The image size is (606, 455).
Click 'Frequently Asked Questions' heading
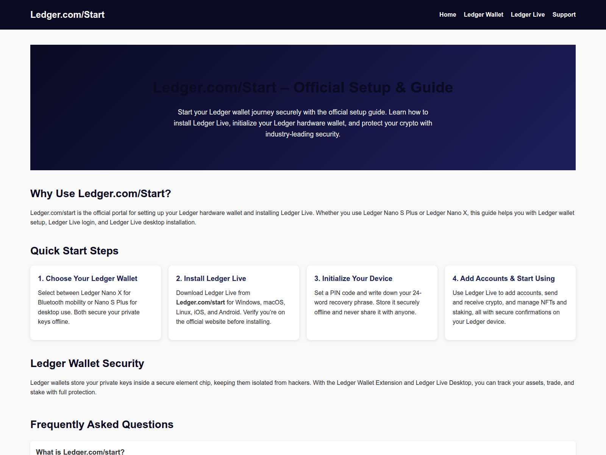pos(102,425)
